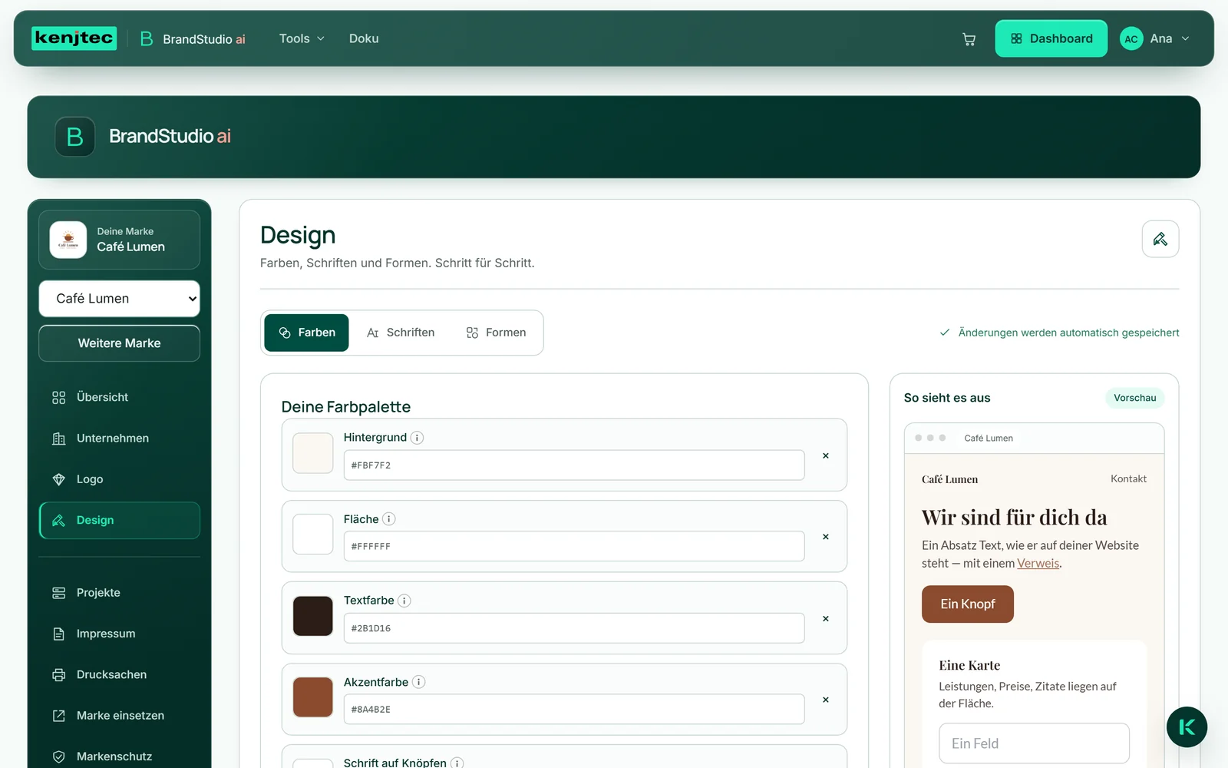This screenshot has width=1228, height=768.
Task: Open Markenschutz in the sidebar
Action: (x=119, y=756)
